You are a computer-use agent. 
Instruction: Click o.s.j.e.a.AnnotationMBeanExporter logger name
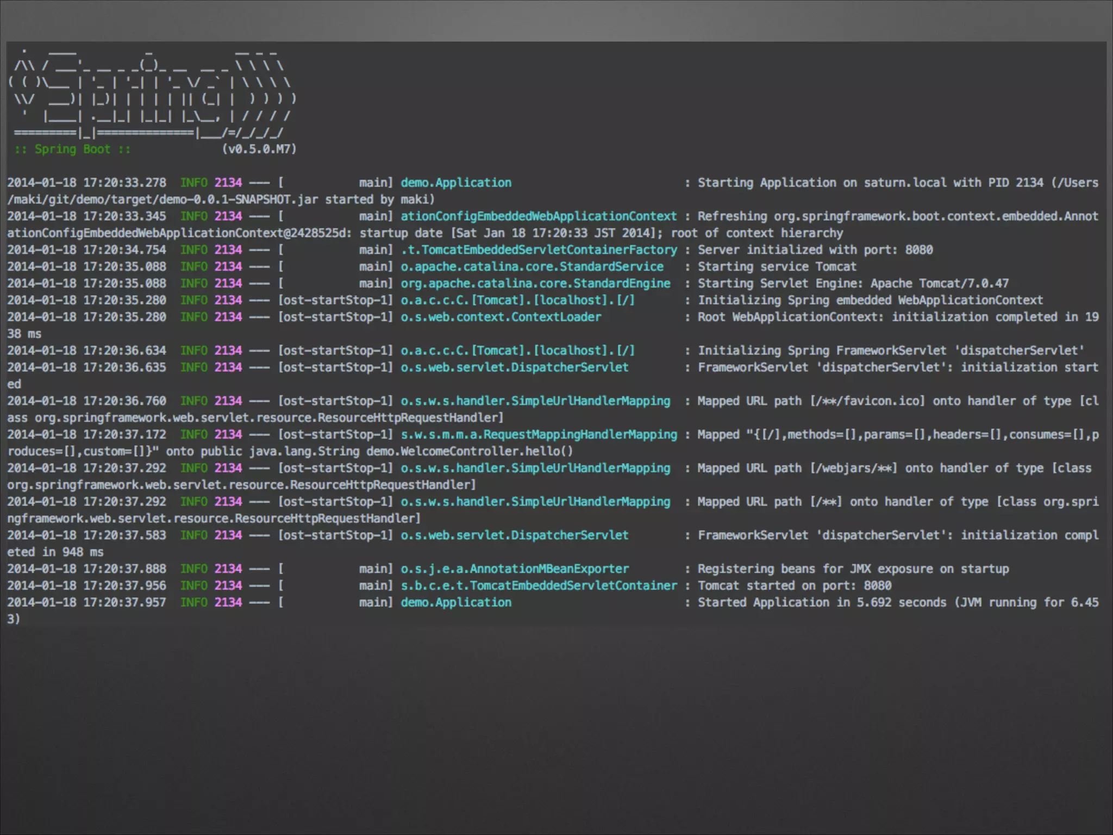click(515, 569)
